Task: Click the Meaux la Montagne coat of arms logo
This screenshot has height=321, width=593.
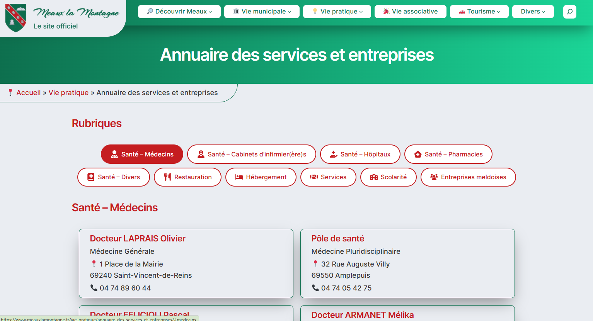Action: click(x=15, y=18)
